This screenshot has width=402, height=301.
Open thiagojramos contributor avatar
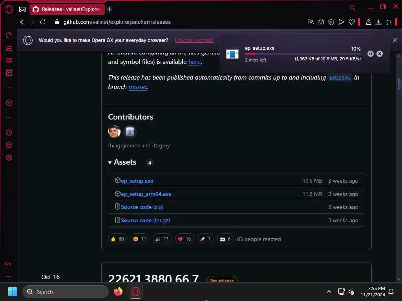click(x=114, y=132)
